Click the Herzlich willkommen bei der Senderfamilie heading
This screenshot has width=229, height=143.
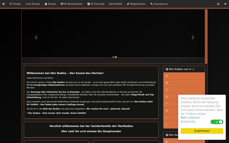pos(91,126)
